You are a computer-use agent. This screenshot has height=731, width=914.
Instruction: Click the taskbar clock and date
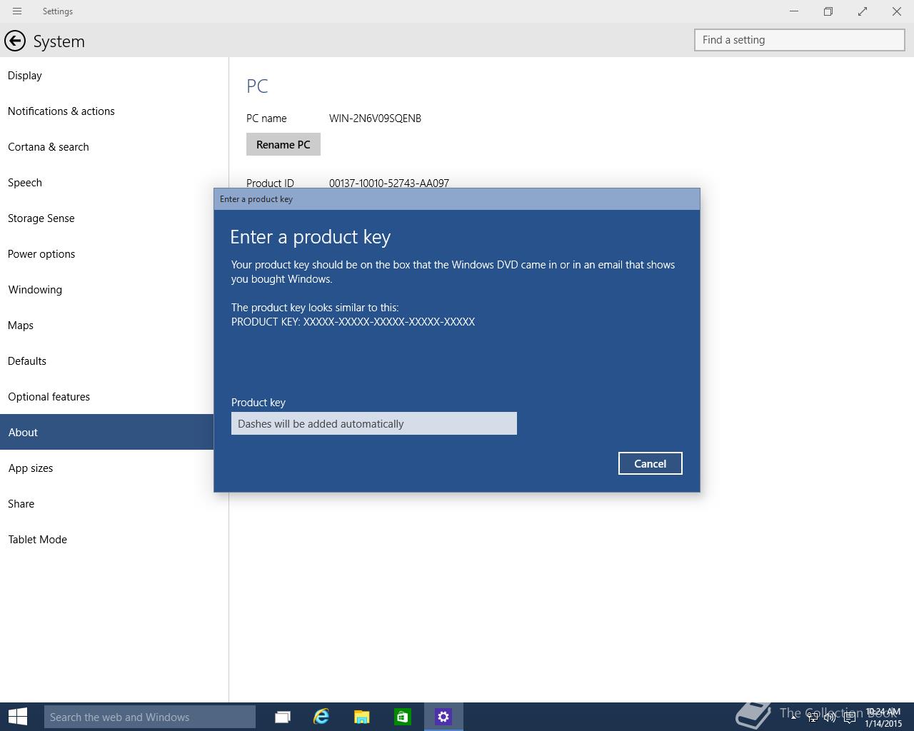coord(883,717)
